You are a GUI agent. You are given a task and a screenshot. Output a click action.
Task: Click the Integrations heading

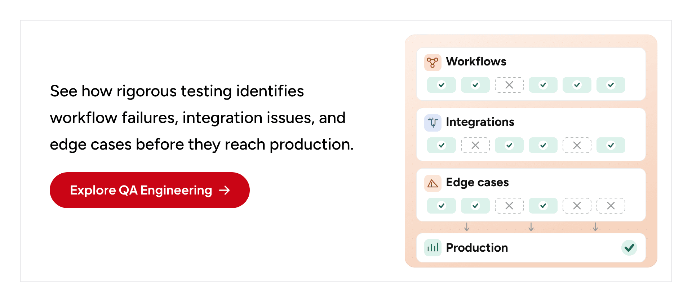[x=480, y=122]
